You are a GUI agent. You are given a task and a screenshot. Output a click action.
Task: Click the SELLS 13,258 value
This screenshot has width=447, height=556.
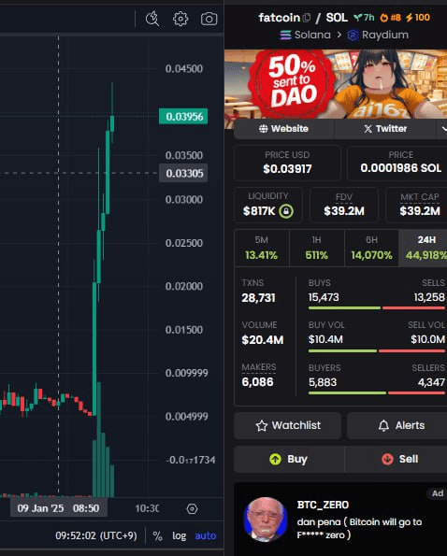click(x=429, y=297)
